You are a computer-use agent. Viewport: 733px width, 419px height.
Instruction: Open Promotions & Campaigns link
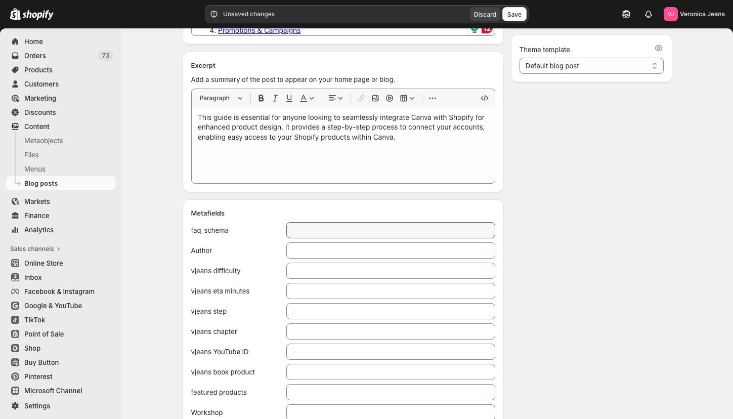(259, 30)
